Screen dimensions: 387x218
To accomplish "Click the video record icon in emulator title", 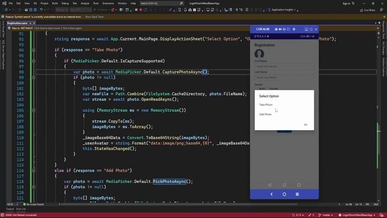I will pos(280,29).
